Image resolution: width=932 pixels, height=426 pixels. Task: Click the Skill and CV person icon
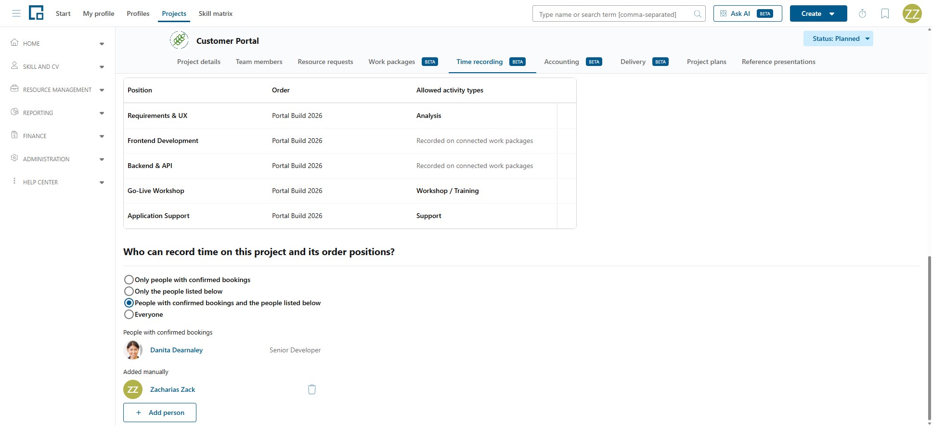pyautogui.click(x=14, y=65)
